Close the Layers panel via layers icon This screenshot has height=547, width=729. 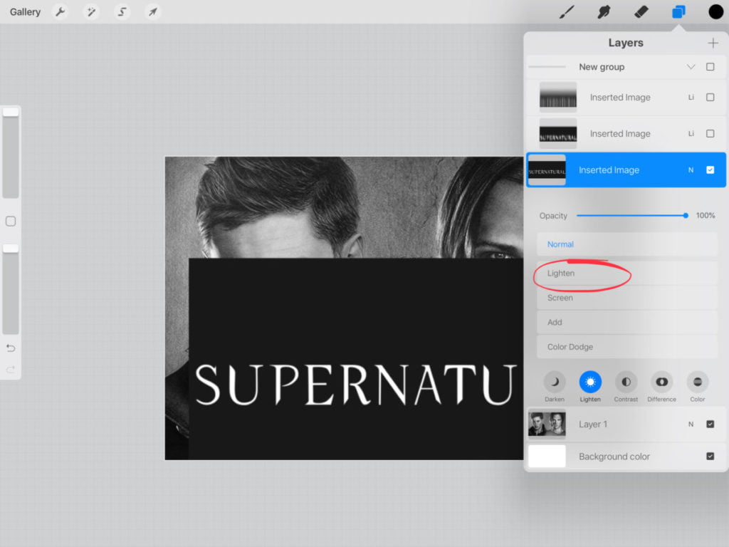click(x=678, y=12)
